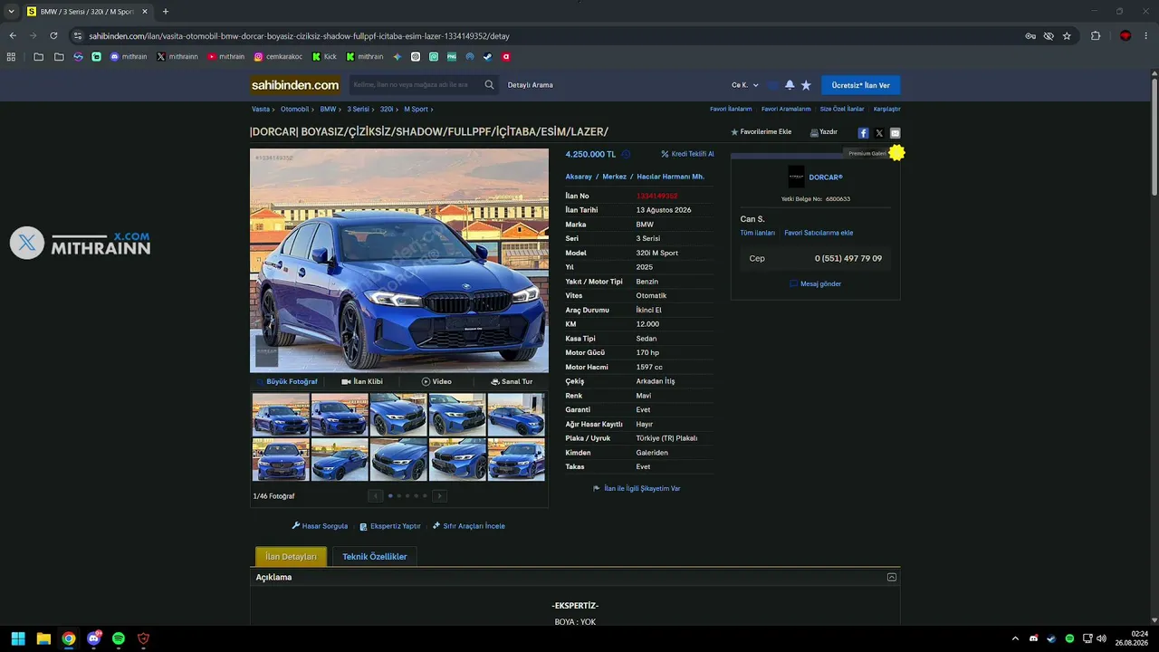Open a new browser tab

point(166,12)
